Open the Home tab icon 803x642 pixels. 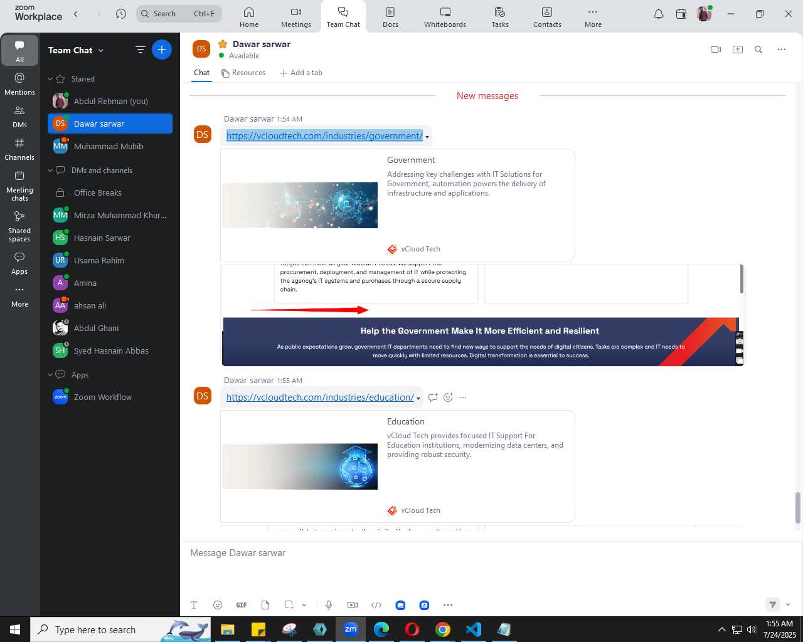pos(249,12)
